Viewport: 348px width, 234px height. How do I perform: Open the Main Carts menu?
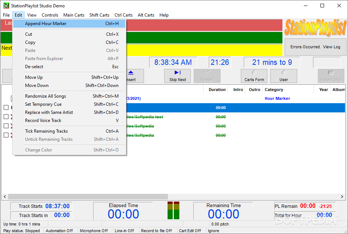(74, 15)
